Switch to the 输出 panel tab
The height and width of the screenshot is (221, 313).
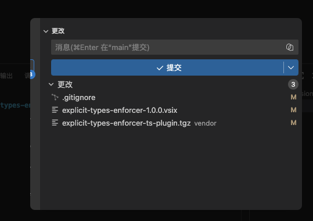(x=6, y=76)
